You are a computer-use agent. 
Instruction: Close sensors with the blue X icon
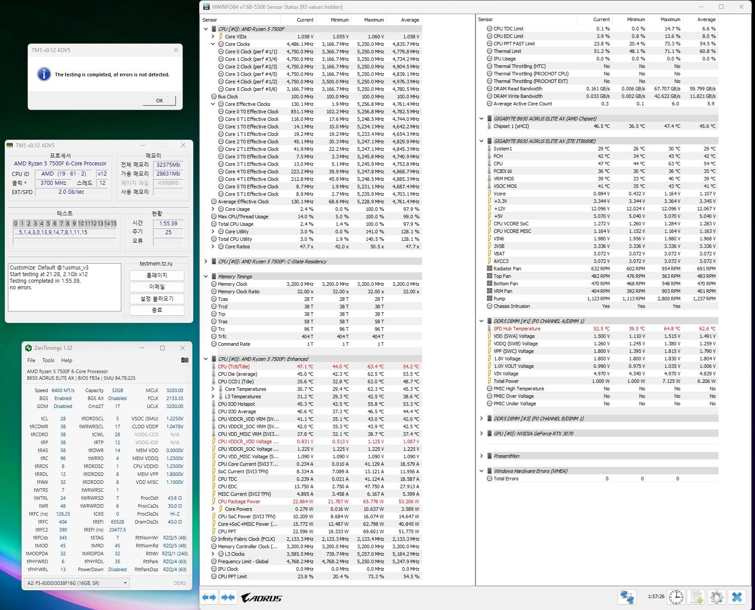point(737,597)
